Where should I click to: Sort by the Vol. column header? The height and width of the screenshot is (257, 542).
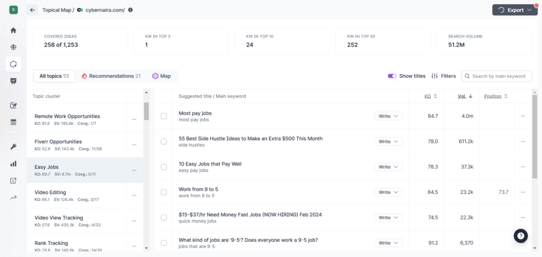465,96
